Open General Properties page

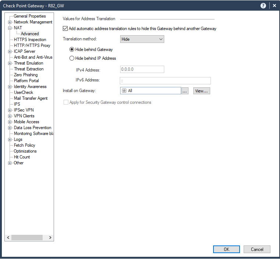30,16
